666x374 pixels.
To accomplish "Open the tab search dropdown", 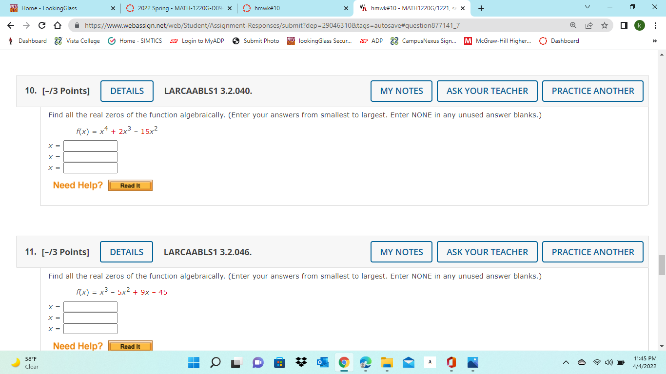I will 587,8.
